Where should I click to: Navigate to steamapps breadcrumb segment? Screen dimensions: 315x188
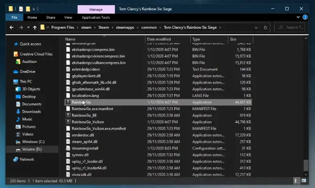125,27
